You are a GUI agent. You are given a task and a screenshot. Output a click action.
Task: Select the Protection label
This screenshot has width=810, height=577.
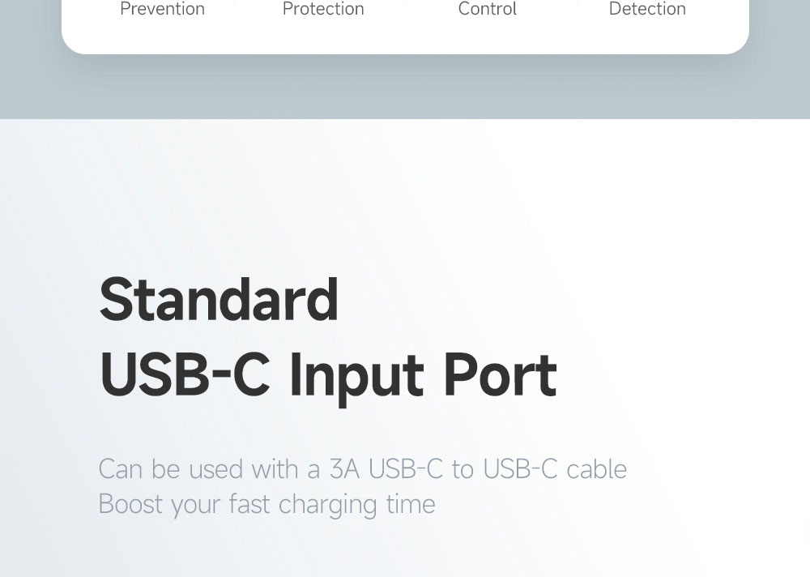pos(323,9)
